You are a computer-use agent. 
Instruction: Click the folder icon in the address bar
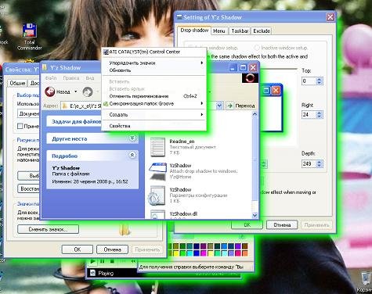coord(65,106)
